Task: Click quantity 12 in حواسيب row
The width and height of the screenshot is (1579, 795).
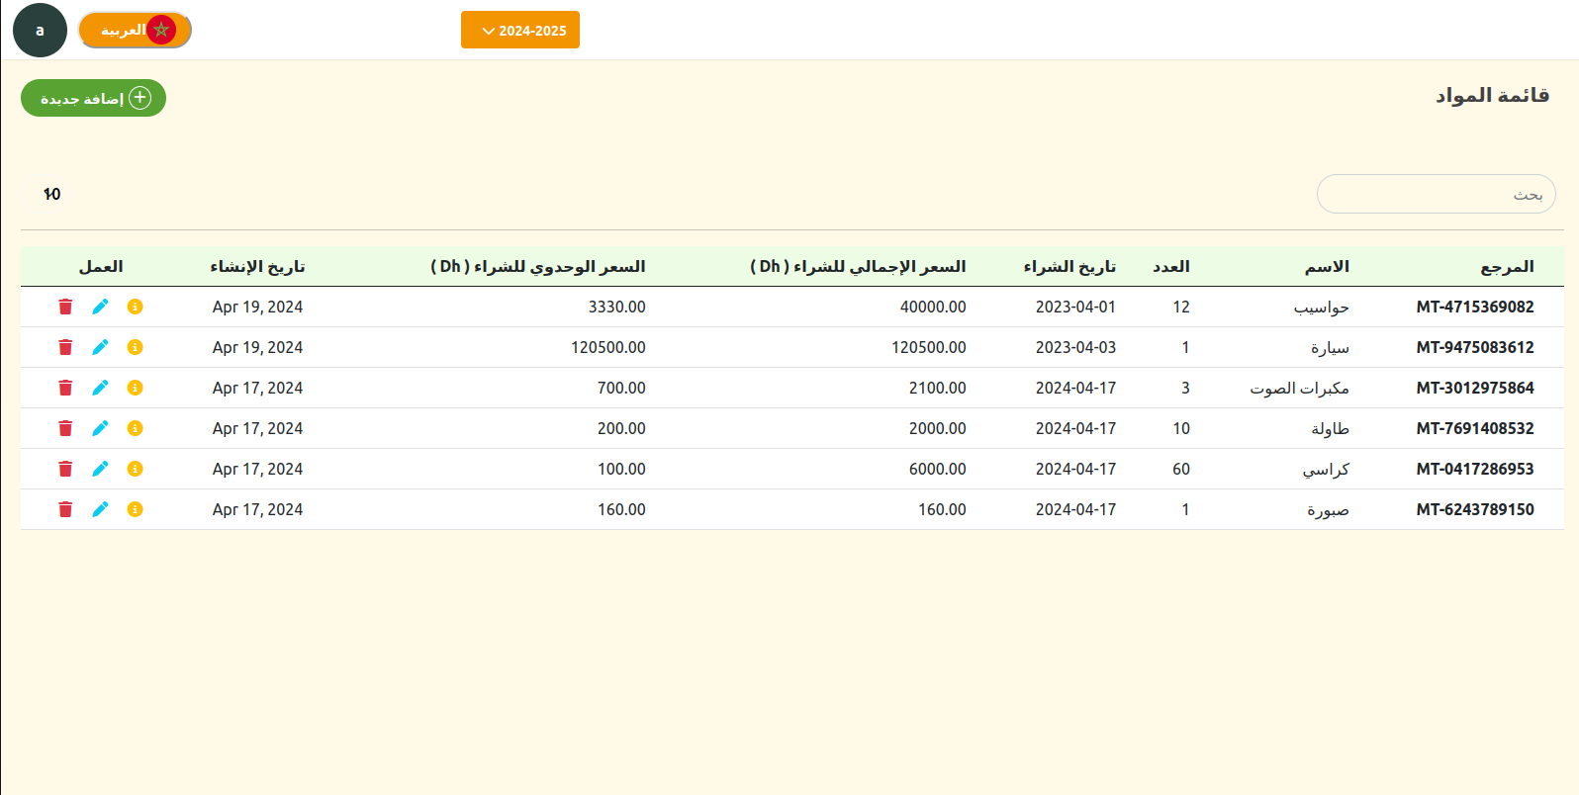Action: tap(1181, 307)
